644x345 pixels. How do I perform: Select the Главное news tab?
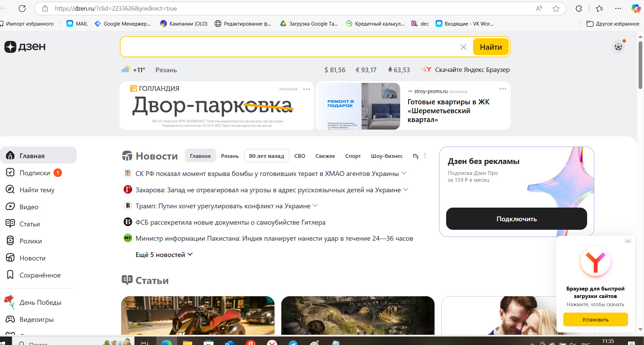(200, 156)
